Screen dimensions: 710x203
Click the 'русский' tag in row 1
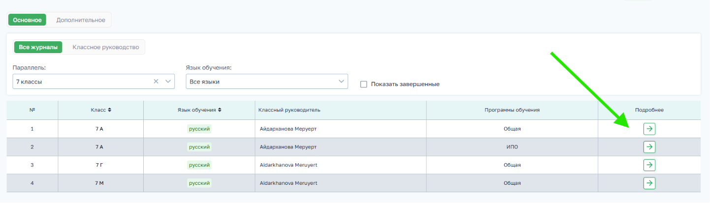(199, 129)
